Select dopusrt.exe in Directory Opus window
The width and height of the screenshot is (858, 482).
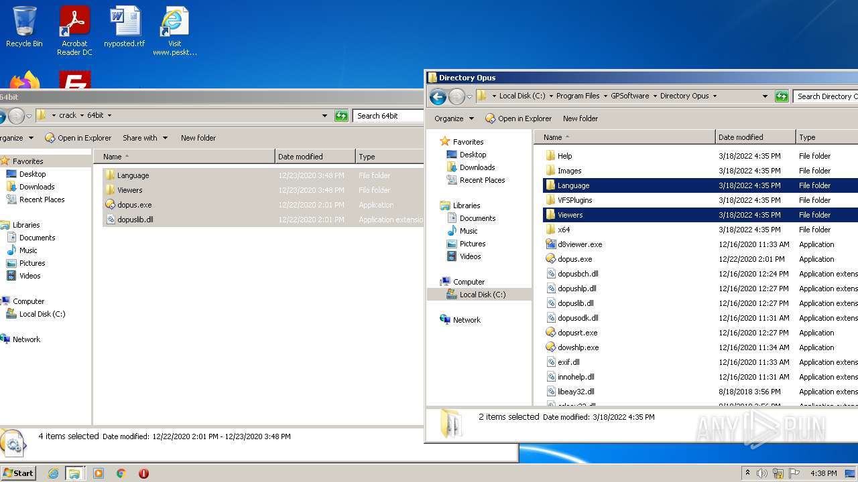point(577,333)
